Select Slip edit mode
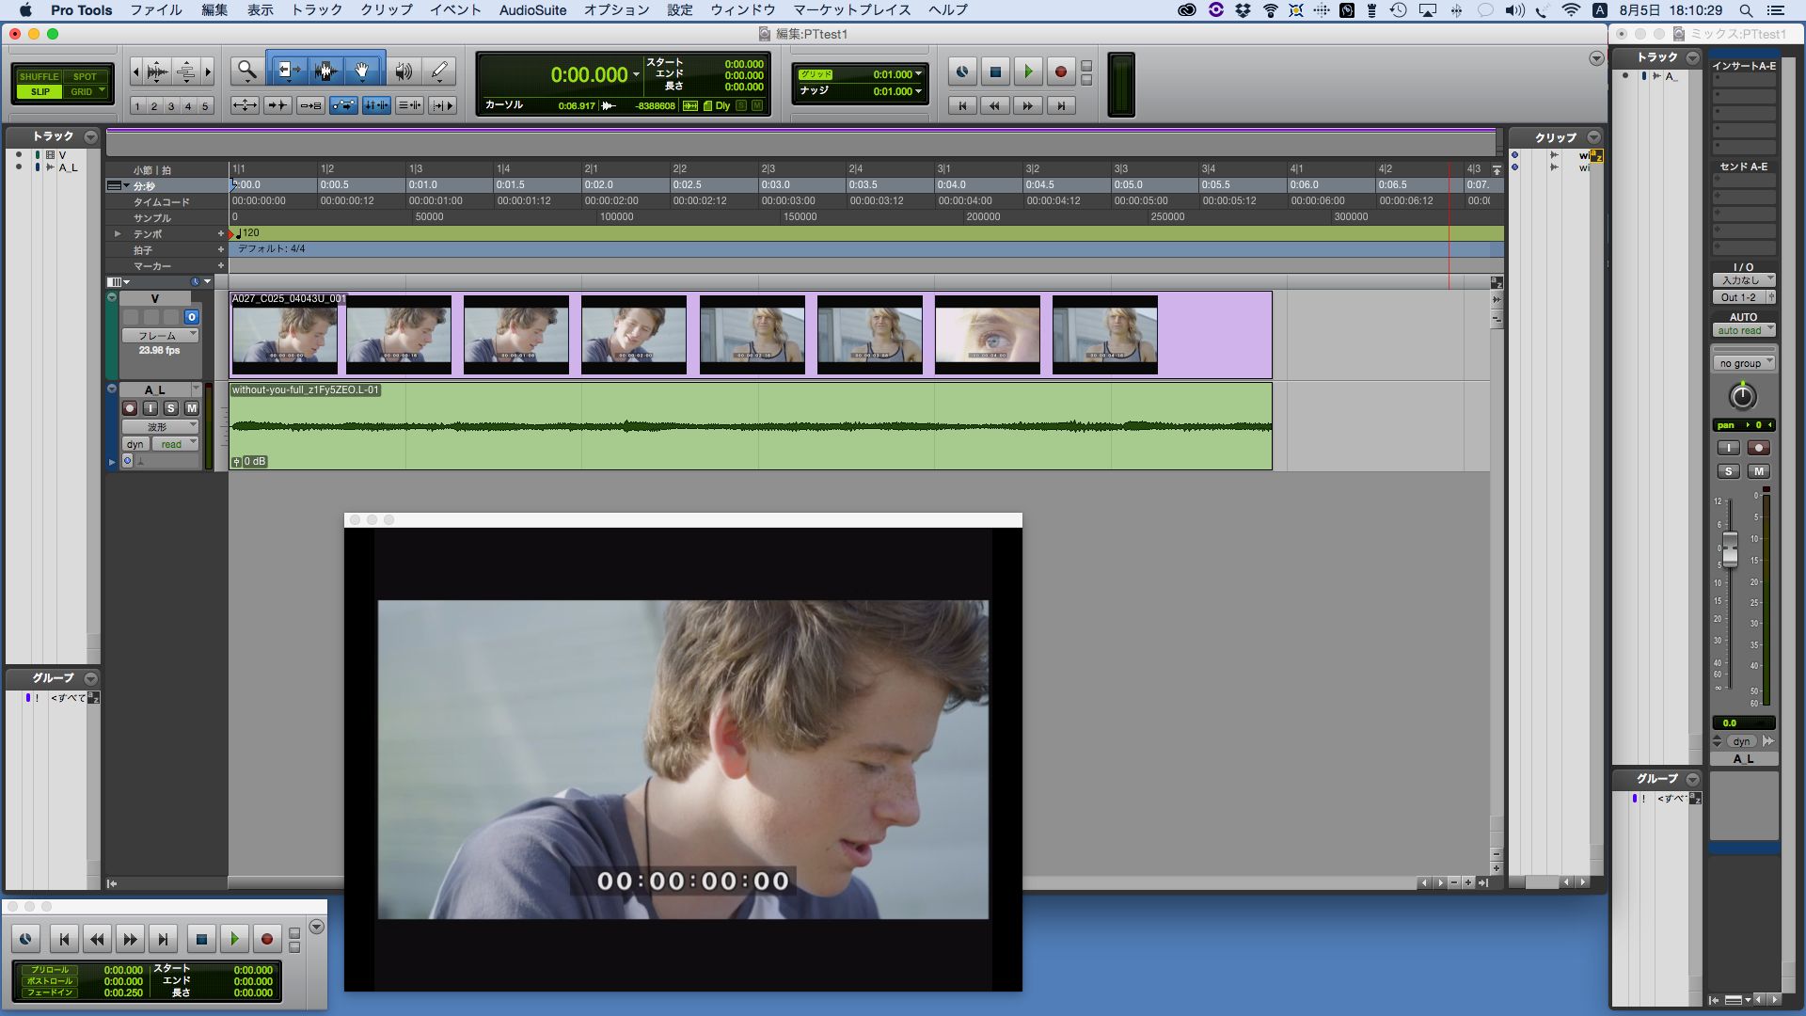Viewport: 1806px width, 1016px height. [40, 91]
